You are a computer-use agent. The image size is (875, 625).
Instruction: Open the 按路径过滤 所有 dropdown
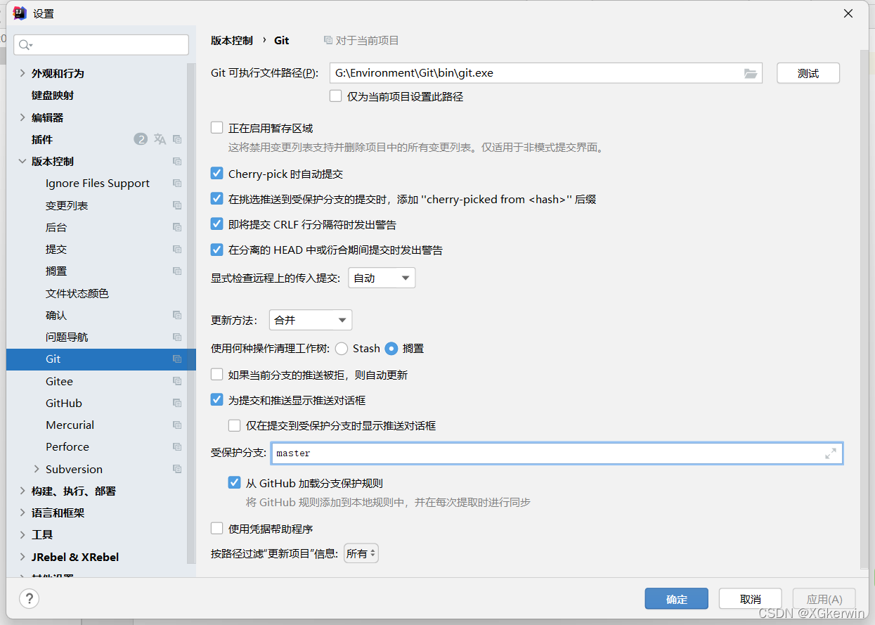click(x=361, y=553)
